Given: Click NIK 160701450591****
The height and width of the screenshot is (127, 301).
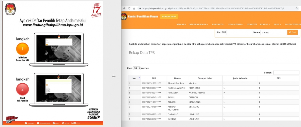Looking at the screenshot, I should click(151, 93).
